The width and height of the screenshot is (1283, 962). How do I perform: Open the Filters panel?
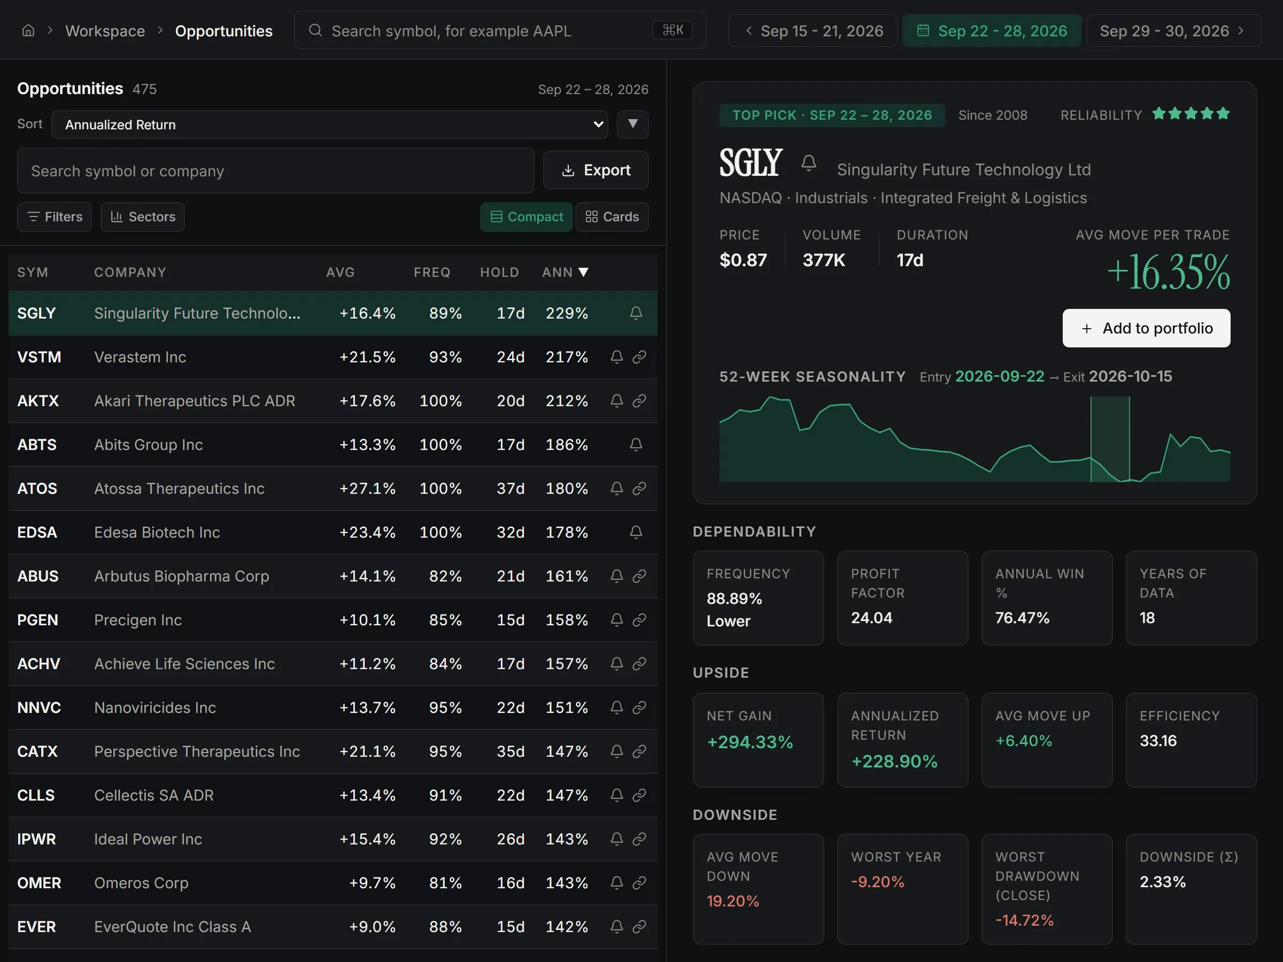(55, 217)
